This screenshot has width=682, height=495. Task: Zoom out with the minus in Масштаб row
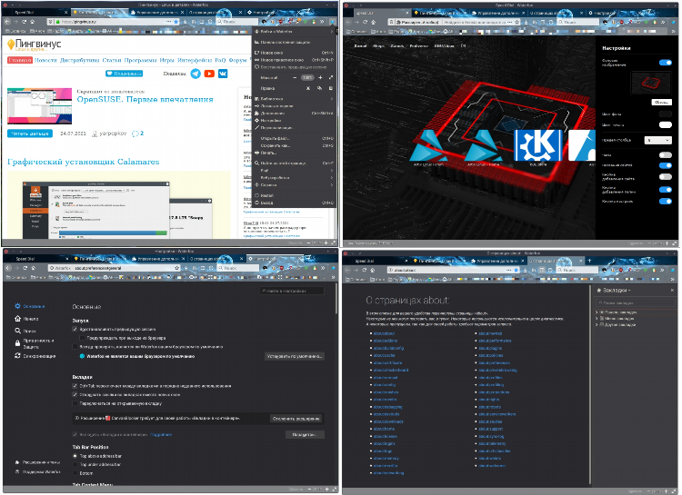click(x=295, y=77)
